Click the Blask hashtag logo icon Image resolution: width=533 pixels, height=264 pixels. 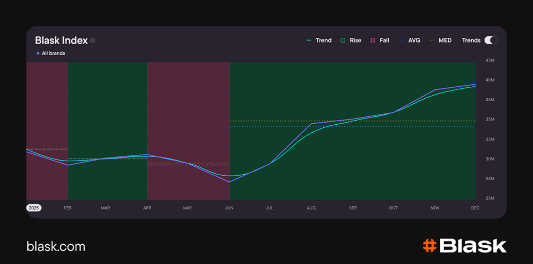coord(429,246)
